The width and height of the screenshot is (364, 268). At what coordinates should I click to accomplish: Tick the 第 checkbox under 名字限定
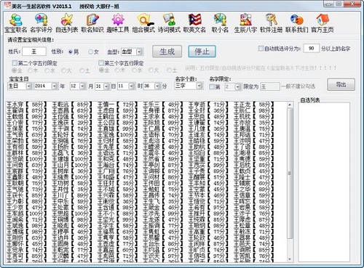tap(212, 86)
